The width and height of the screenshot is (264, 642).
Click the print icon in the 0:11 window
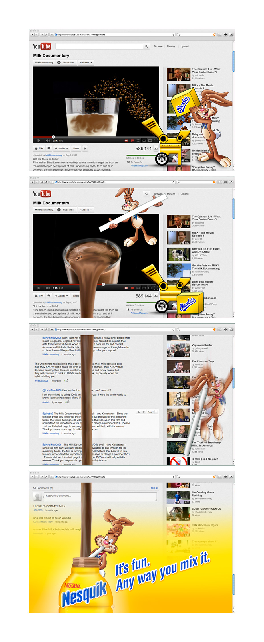click(225, 35)
